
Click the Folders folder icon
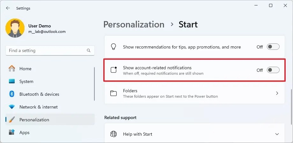click(114, 93)
